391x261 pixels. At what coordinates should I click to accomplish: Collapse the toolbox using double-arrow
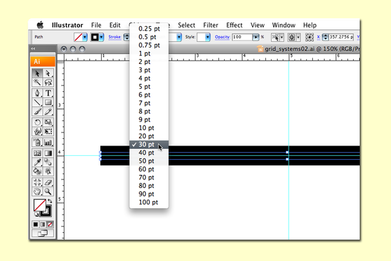point(33,49)
